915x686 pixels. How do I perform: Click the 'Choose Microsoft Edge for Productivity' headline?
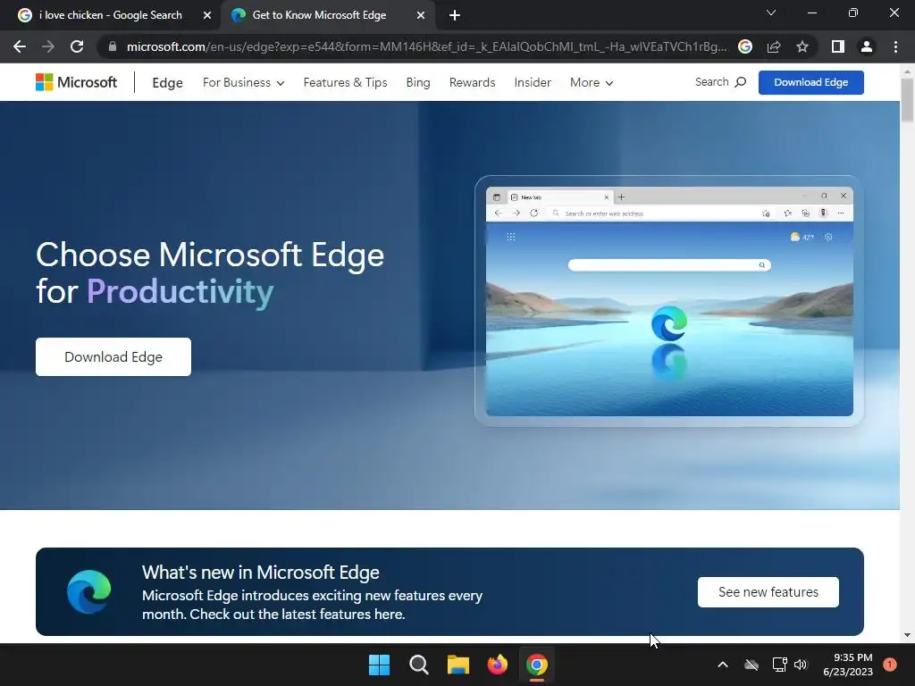(210, 273)
